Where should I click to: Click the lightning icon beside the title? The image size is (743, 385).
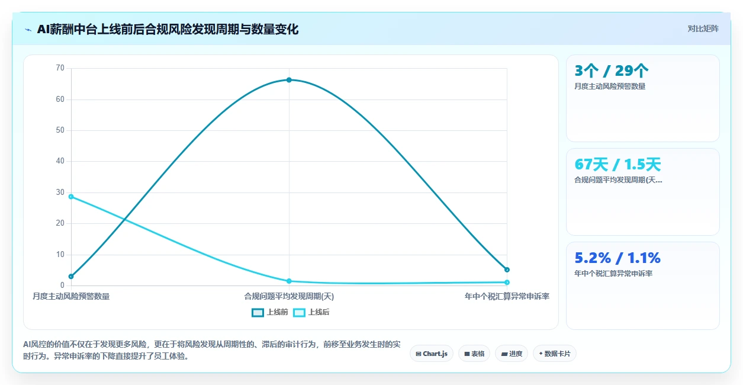pyautogui.click(x=28, y=30)
